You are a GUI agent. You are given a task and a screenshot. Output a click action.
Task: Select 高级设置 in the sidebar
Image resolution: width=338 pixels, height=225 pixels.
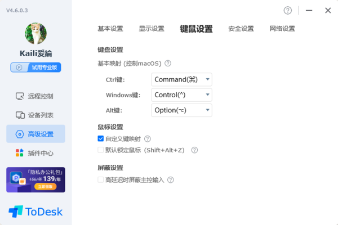pyautogui.click(x=36, y=134)
